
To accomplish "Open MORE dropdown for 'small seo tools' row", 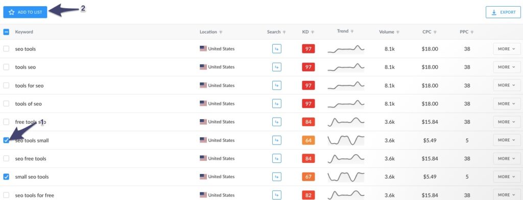I will [x=507, y=177].
